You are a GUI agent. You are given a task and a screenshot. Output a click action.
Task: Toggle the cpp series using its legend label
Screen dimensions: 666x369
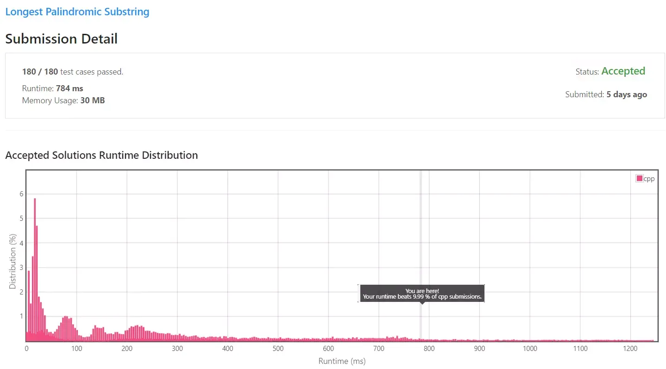click(649, 179)
